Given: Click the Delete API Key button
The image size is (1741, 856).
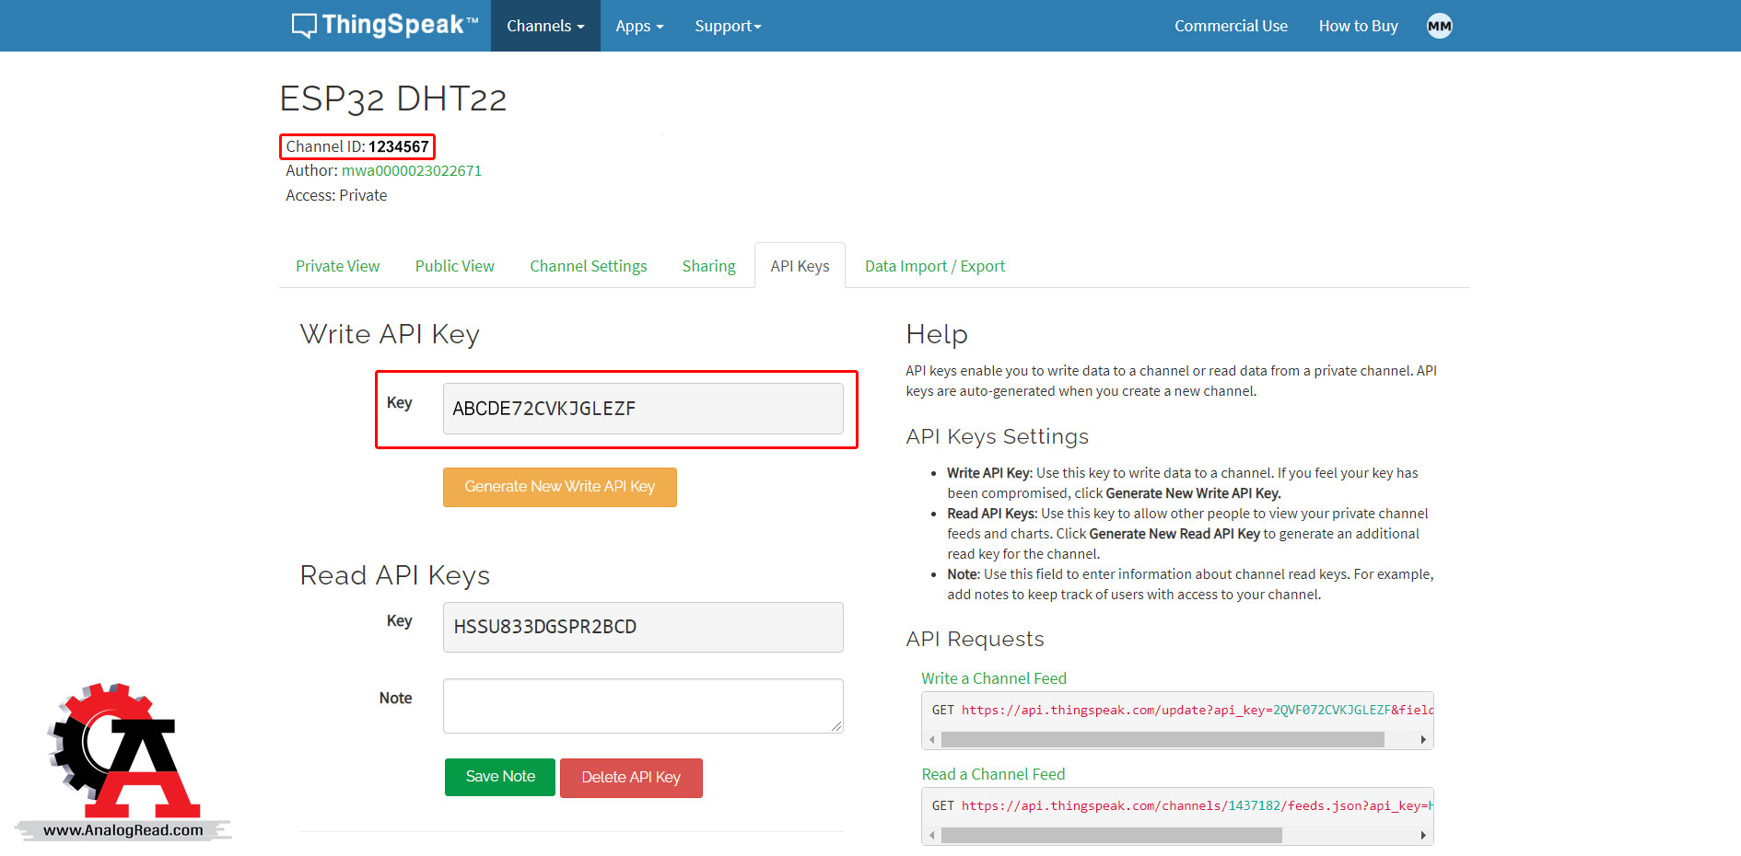Looking at the screenshot, I should pyautogui.click(x=631, y=778).
